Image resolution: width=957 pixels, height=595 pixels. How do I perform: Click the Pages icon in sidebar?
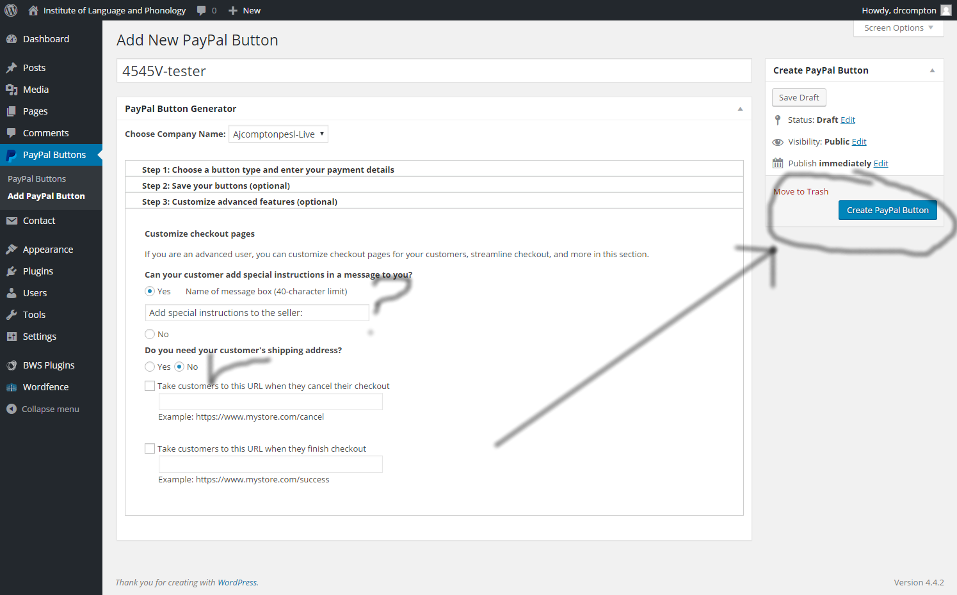(12, 111)
